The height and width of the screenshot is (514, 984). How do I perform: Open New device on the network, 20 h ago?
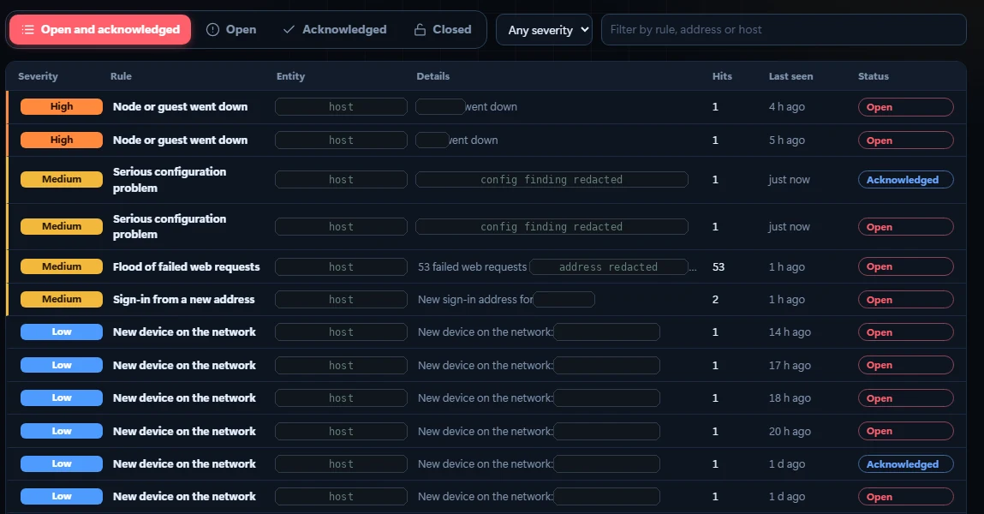[x=184, y=431]
